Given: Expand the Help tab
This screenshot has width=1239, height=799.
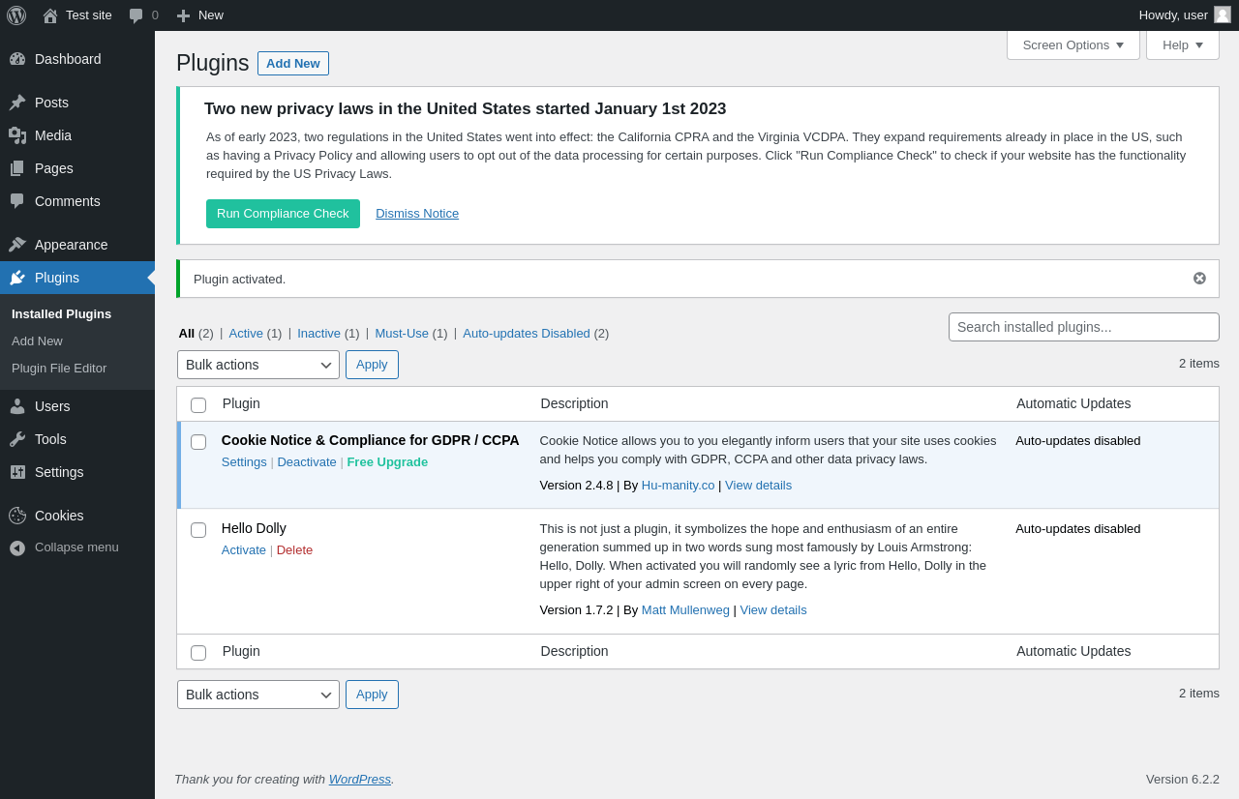Looking at the screenshot, I should pos(1182,44).
